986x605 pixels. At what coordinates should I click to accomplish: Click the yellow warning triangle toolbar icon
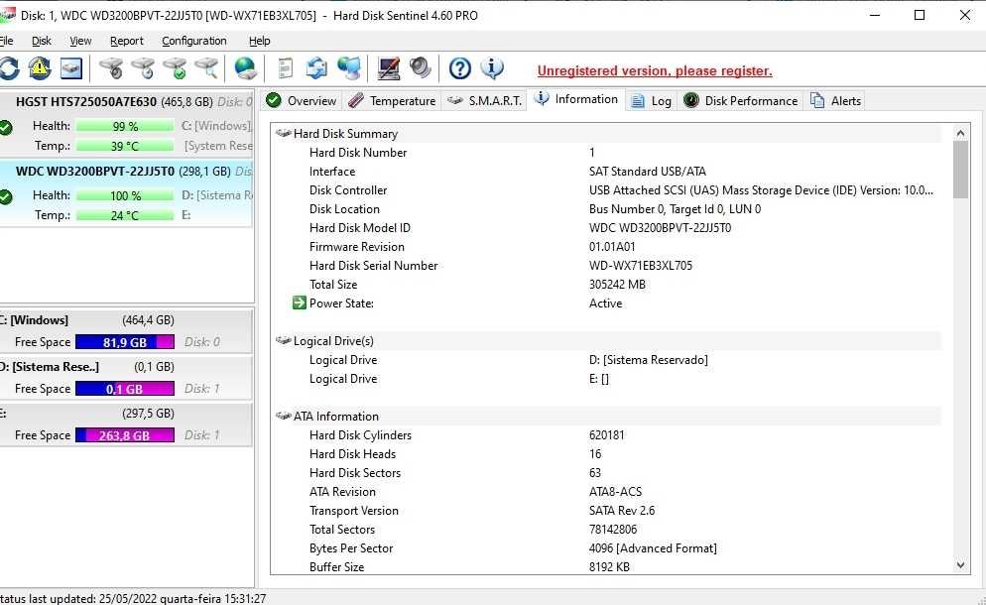pos(40,67)
